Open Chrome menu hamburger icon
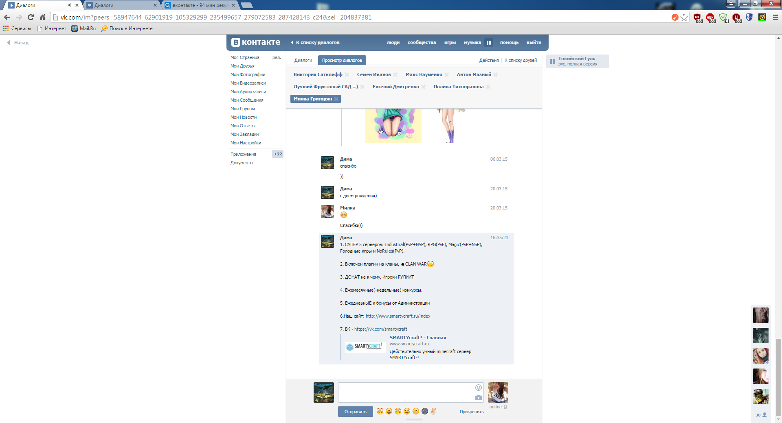The width and height of the screenshot is (782, 423). click(x=775, y=17)
